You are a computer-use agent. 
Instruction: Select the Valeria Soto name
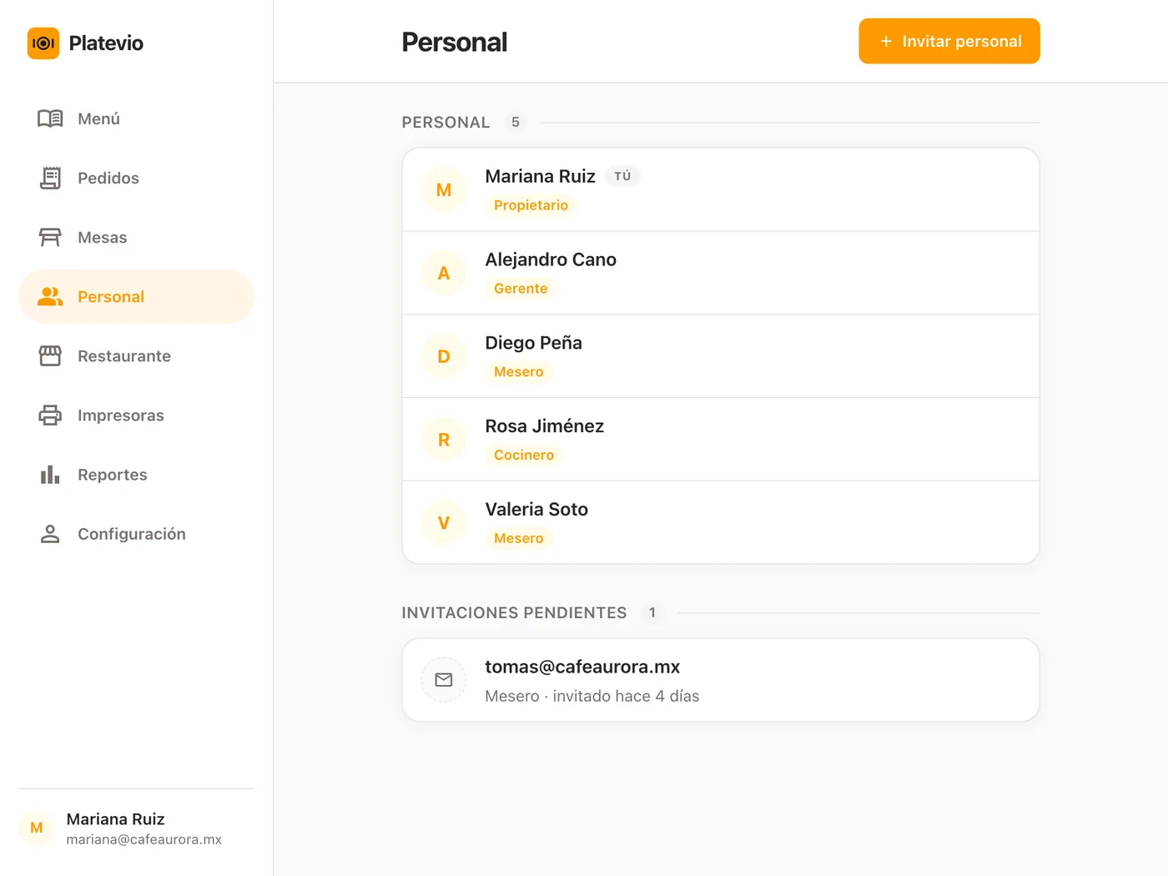pyautogui.click(x=536, y=509)
